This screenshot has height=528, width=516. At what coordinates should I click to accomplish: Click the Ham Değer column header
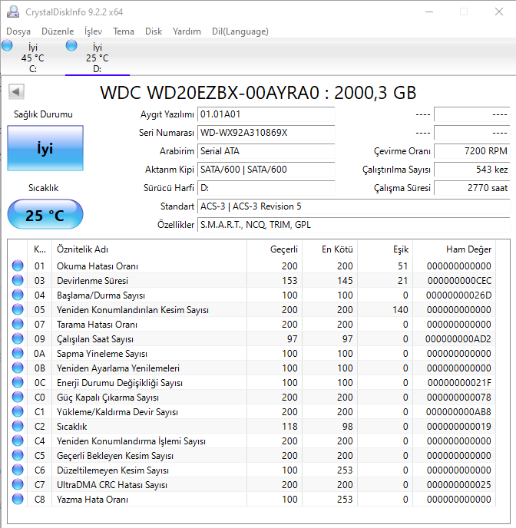[454, 249]
